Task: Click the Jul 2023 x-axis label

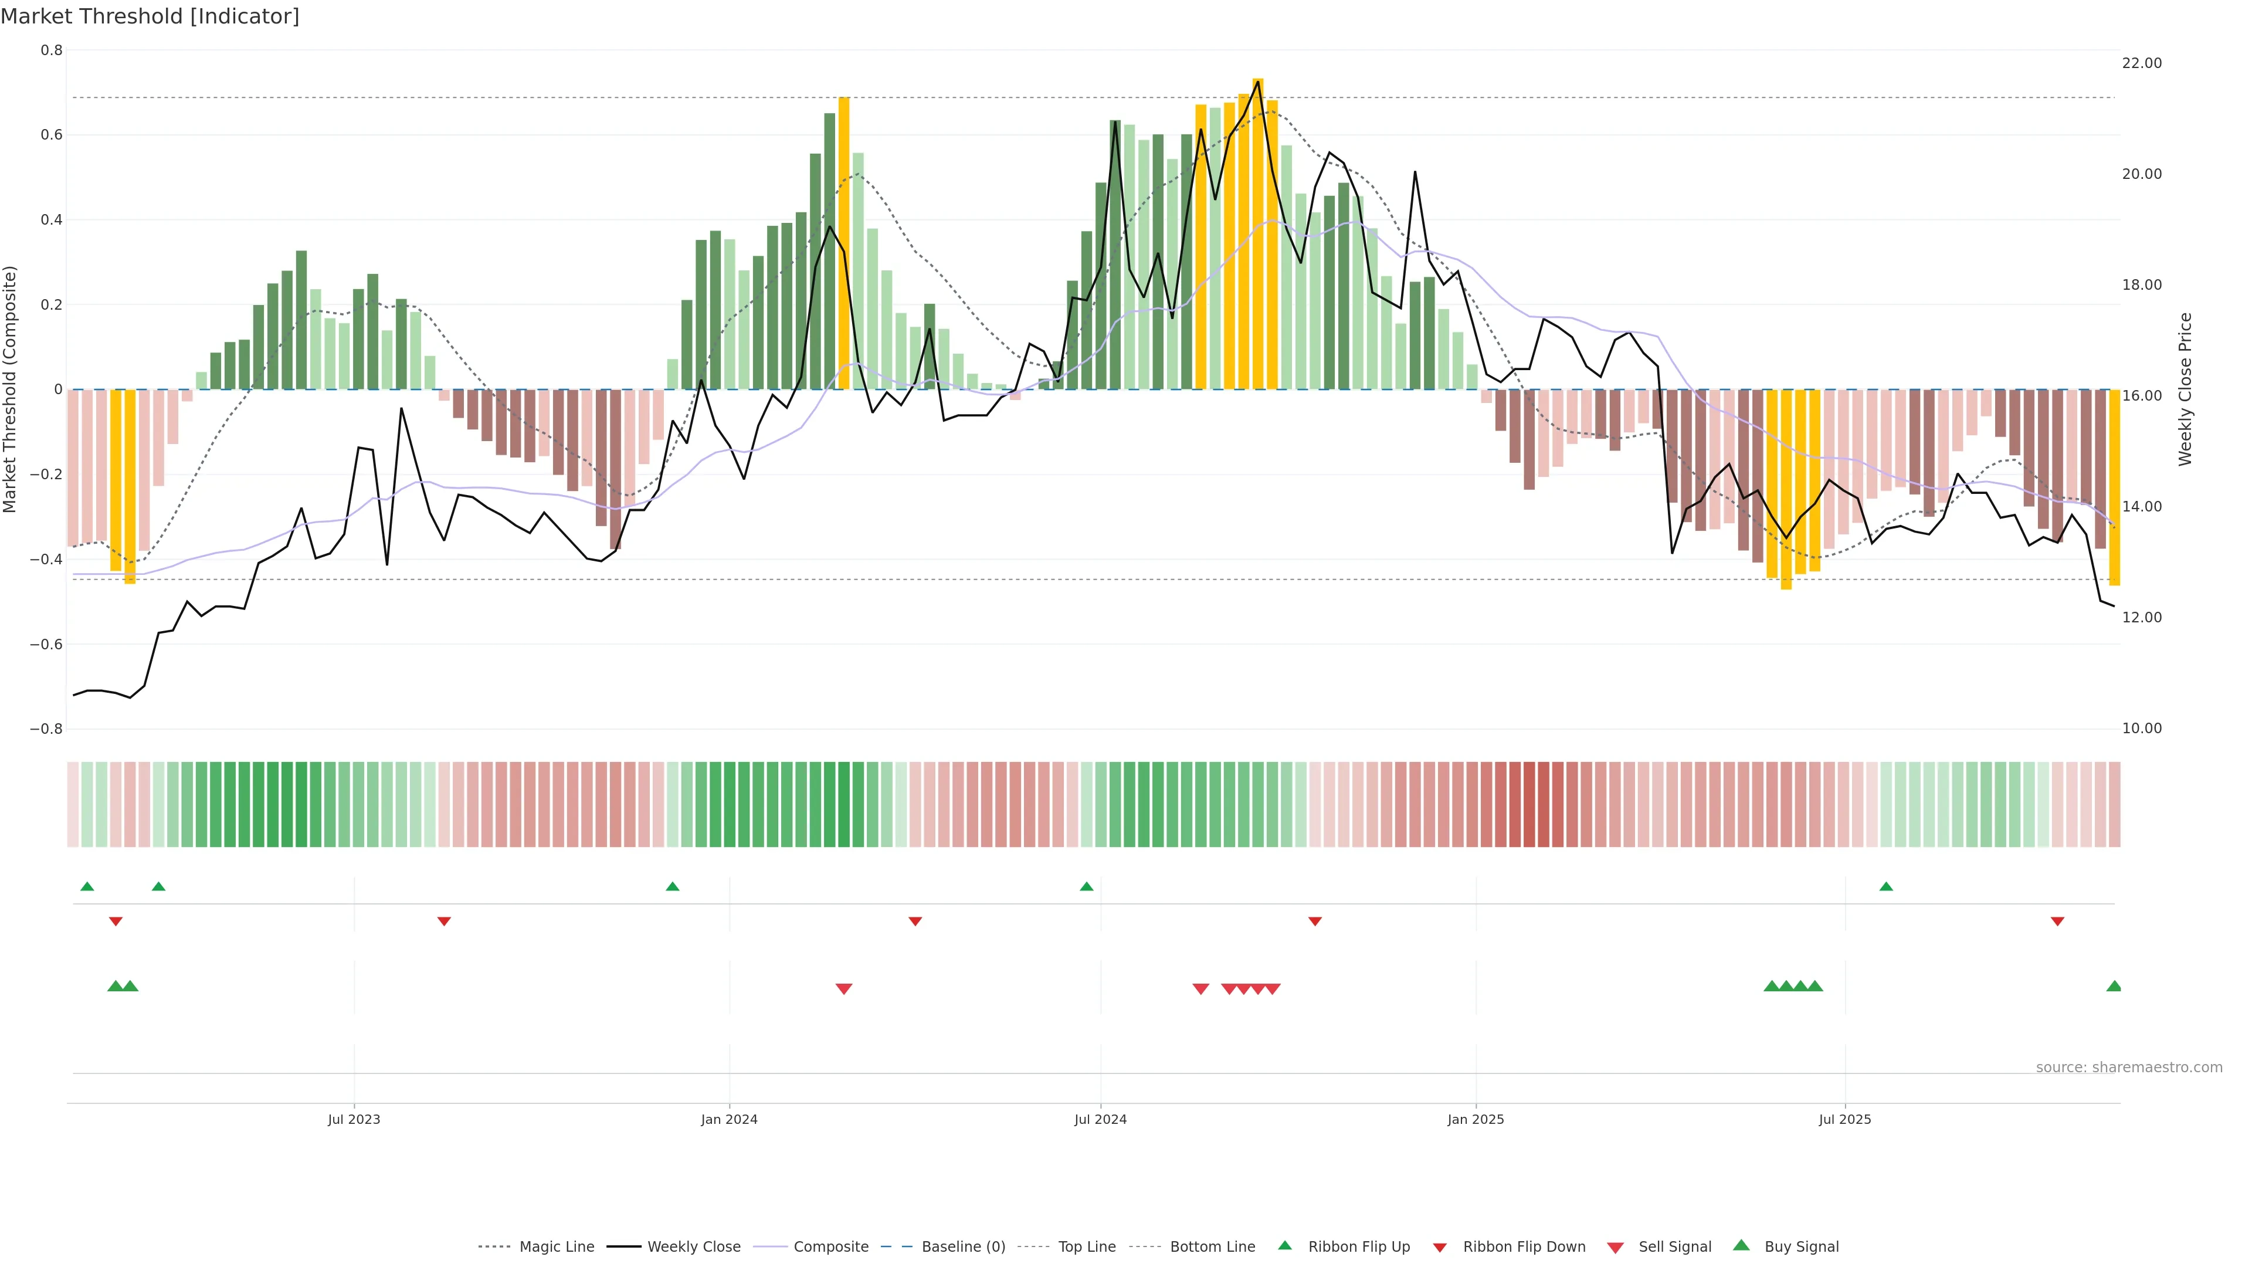Action: (354, 1119)
